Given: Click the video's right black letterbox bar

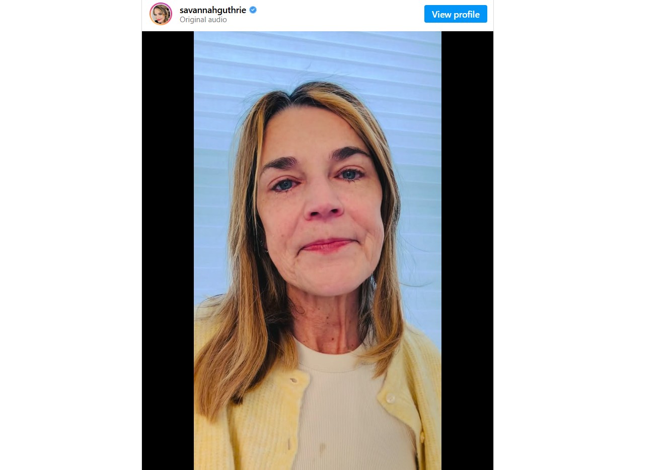Looking at the screenshot, I should tap(467, 250).
